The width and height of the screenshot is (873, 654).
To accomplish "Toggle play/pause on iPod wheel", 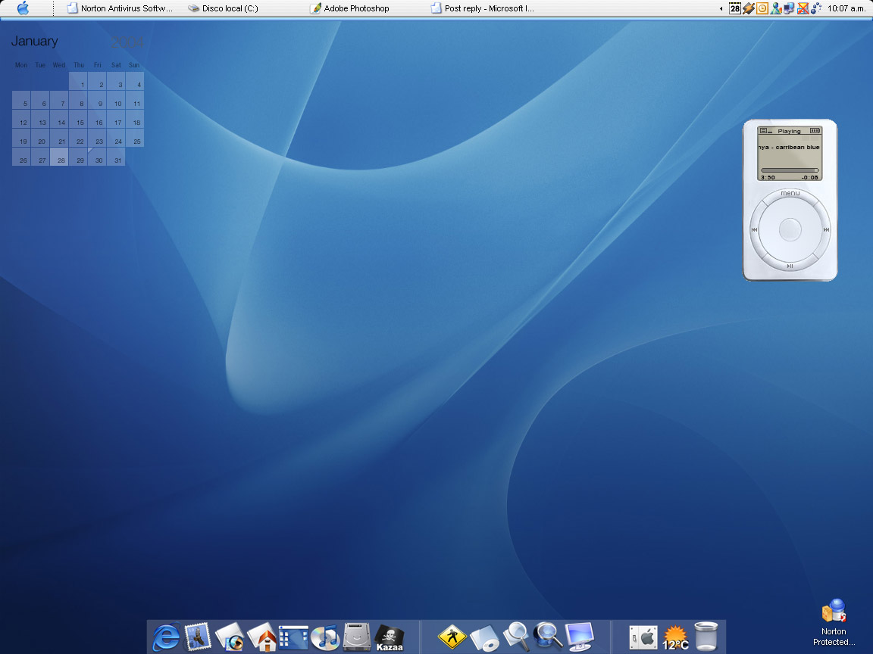I will pyautogui.click(x=790, y=266).
